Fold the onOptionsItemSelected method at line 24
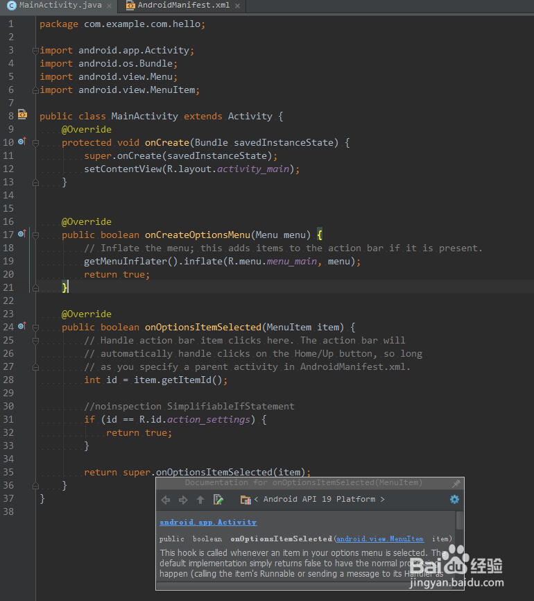This screenshot has height=601, width=534. point(35,328)
